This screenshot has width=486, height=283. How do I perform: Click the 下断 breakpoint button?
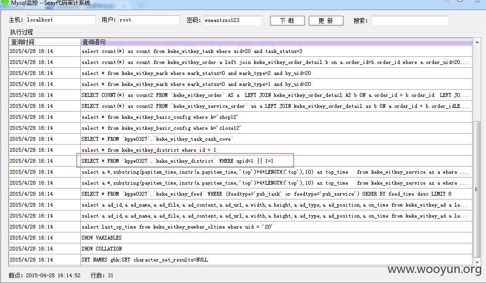click(x=287, y=21)
